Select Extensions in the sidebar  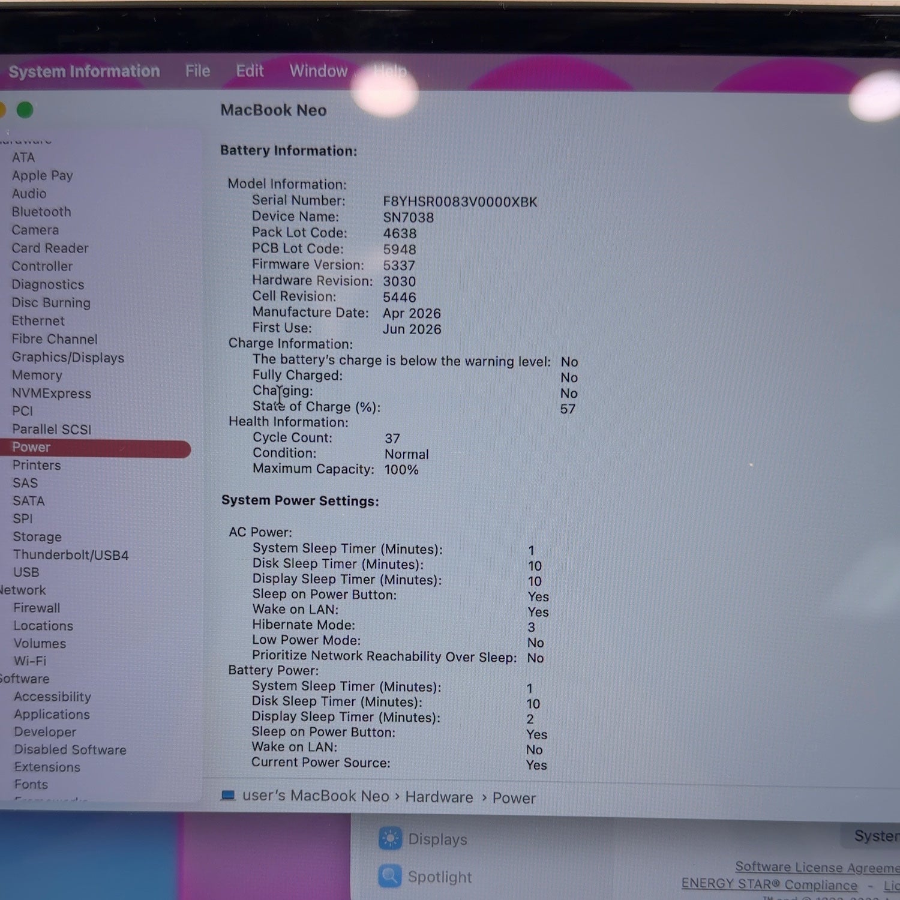[x=47, y=767]
